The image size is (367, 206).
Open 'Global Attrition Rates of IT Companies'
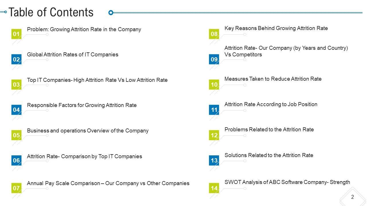[72, 55]
